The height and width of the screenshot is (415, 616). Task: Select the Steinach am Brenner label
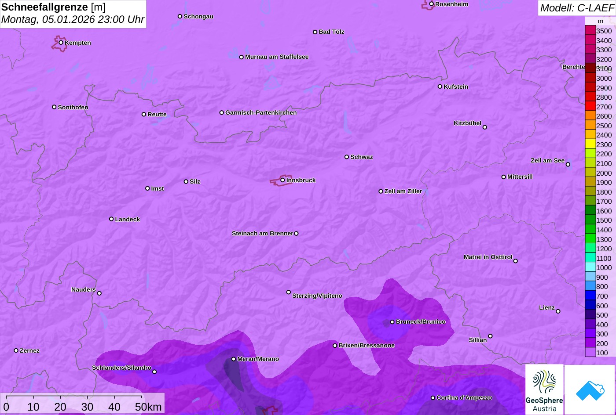[x=262, y=234]
